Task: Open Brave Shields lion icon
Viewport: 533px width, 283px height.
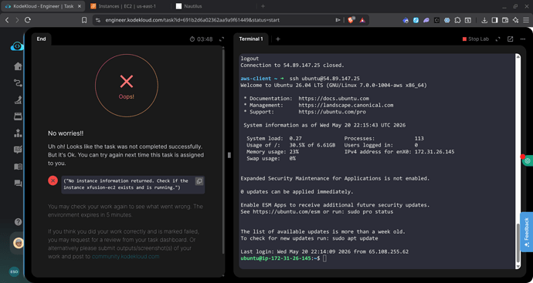Action: click(351, 20)
